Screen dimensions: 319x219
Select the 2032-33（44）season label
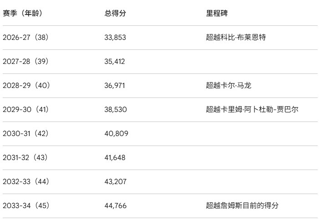point(25,181)
